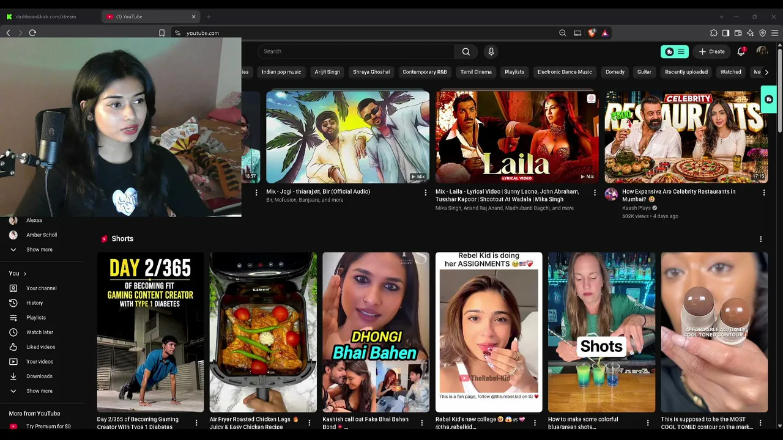The width and height of the screenshot is (783, 440).
Task: Select the Tamil Cinema chip
Action: (x=476, y=72)
